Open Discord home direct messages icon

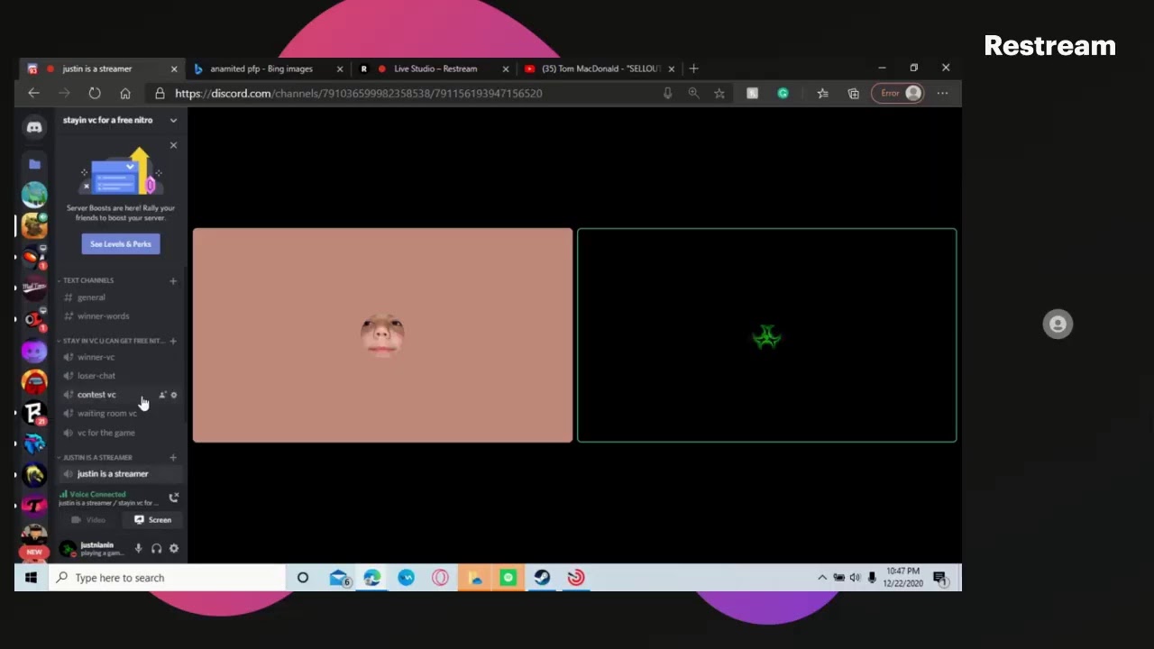click(x=34, y=128)
